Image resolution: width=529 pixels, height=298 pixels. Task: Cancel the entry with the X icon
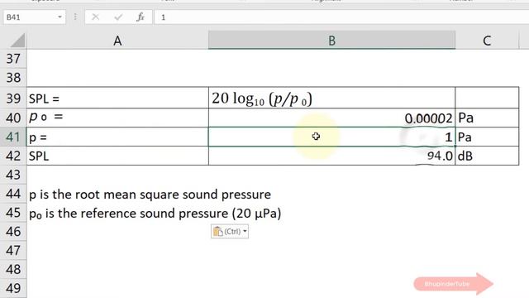(x=96, y=17)
